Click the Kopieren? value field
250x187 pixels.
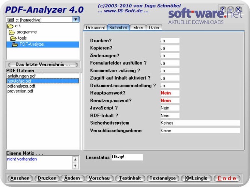coord(170,48)
